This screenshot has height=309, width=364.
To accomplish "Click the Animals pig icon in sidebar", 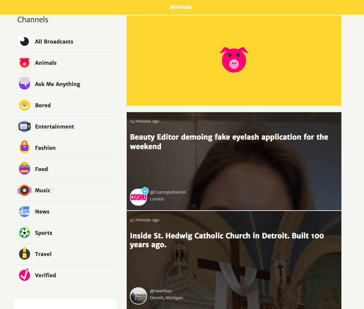I will pos(24,63).
